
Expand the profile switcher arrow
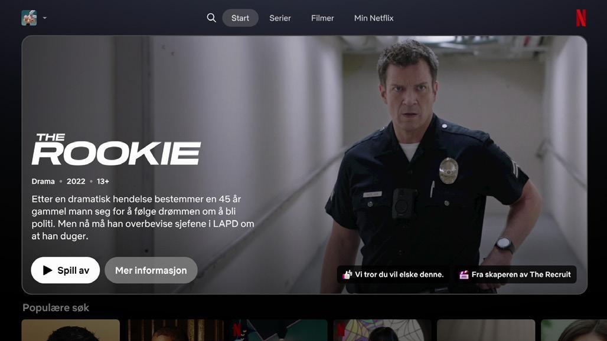click(x=44, y=18)
